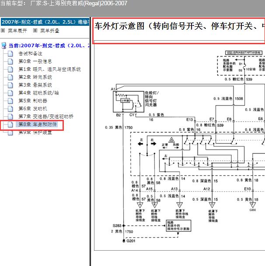Image resolution: width=265 pixels, height=266 pixels.
Task: Click page icon next to 第0章 一般信息
Action: (10, 61)
